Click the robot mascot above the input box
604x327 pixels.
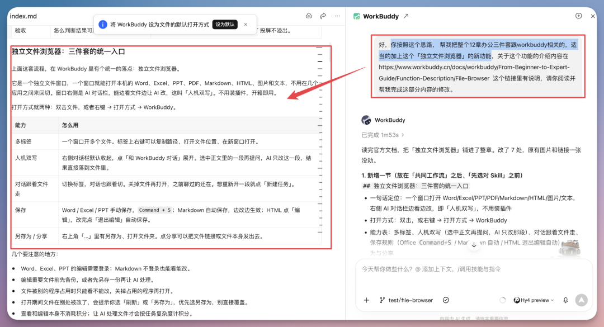coord(570,248)
